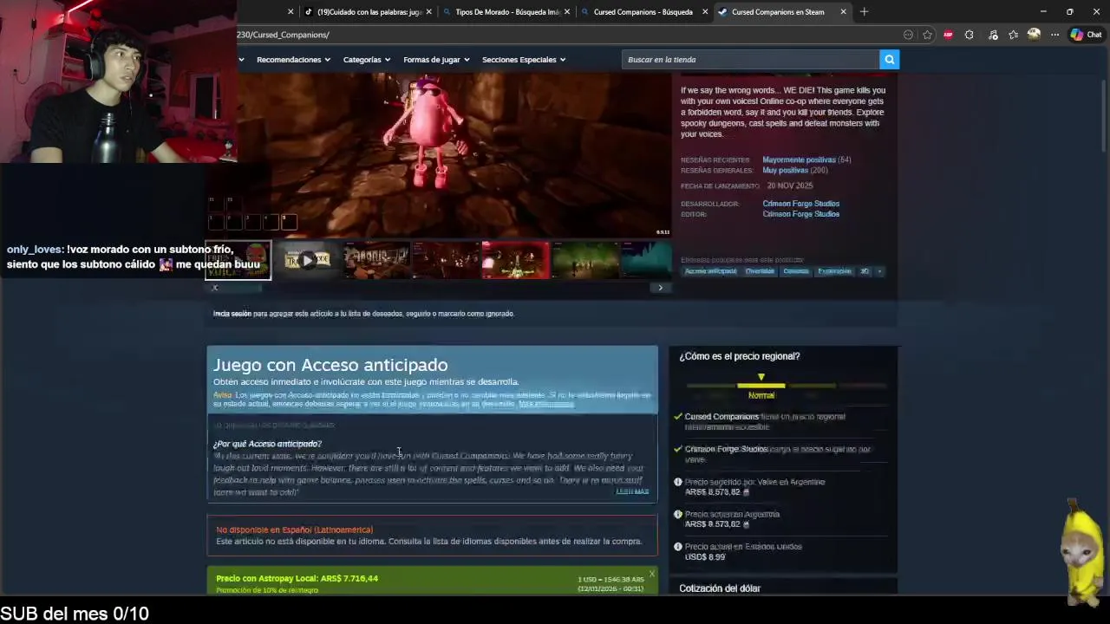
Task: Select the Acceso anticipado tag
Action: pyautogui.click(x=710, y=271)
